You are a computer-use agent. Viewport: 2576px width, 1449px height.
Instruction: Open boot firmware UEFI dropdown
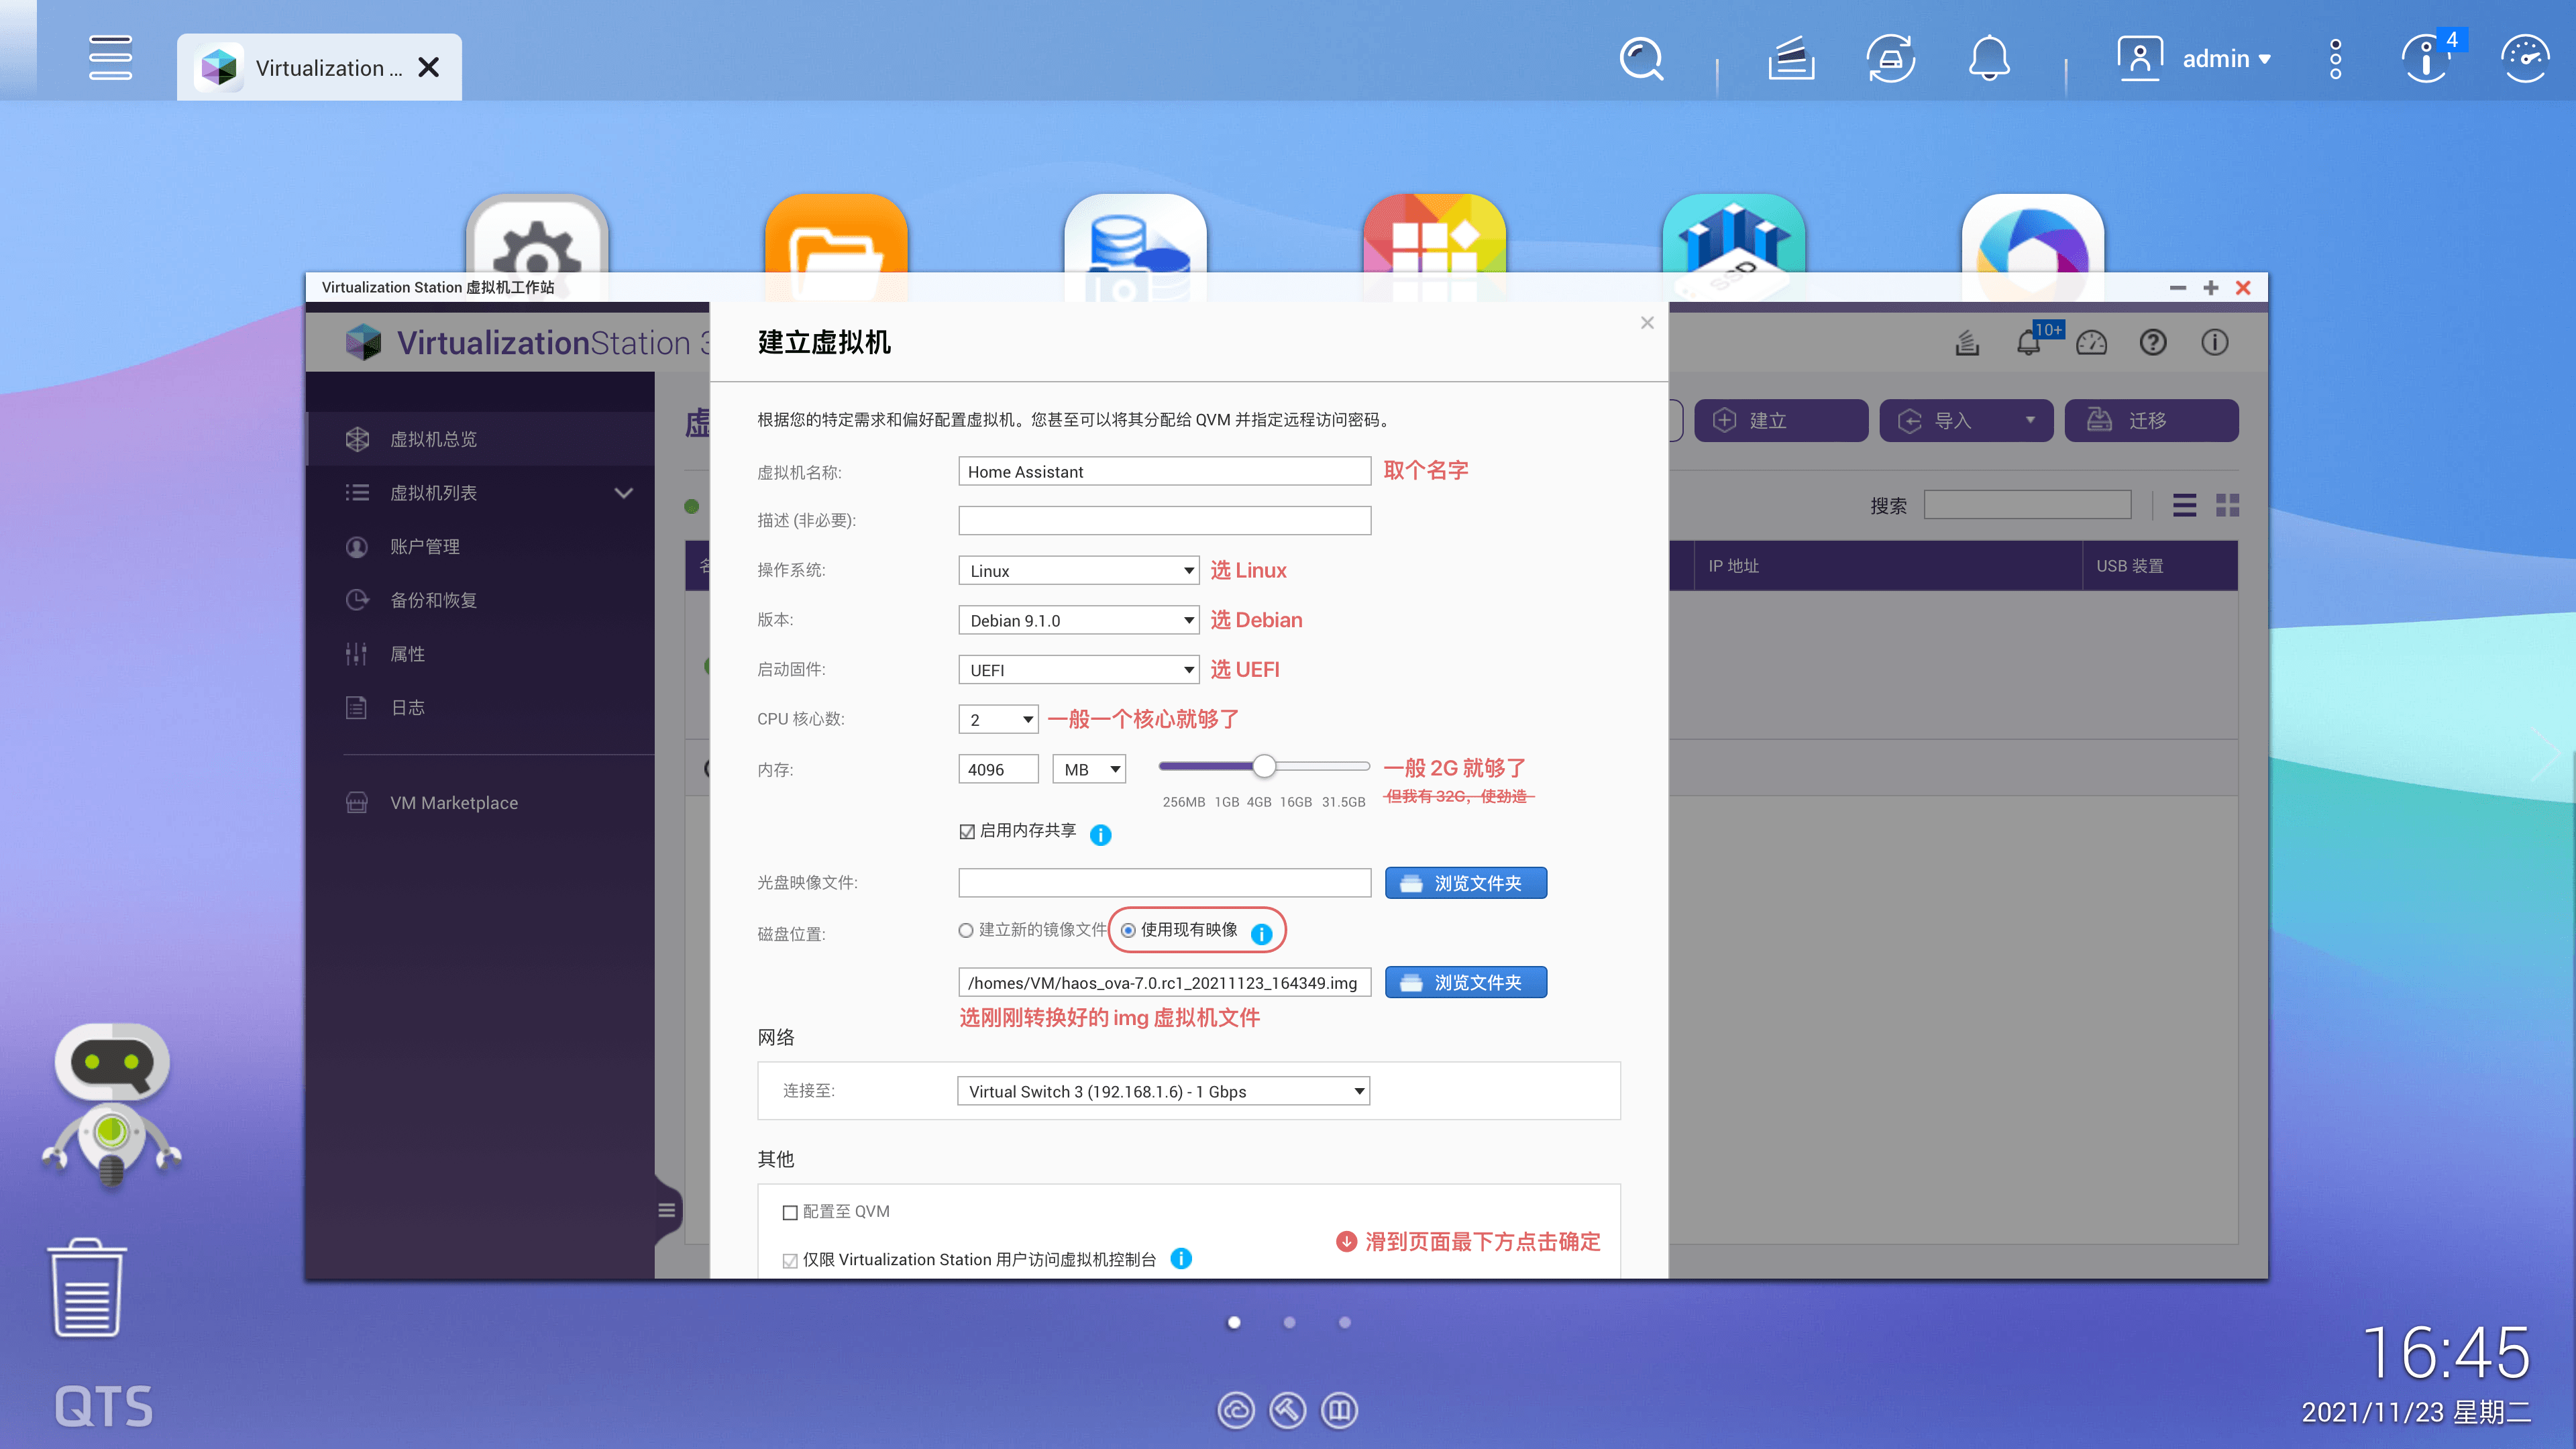click(x=1078, y=670)
